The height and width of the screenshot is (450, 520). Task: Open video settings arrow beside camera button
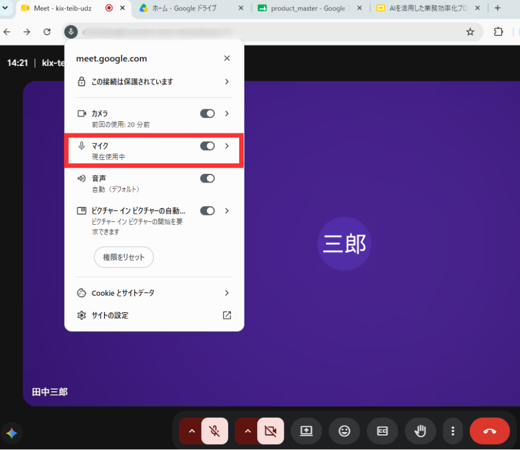(248, 431)
